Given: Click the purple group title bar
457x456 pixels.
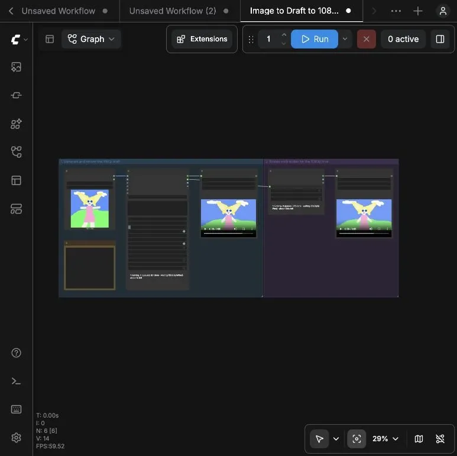Looking at the screenshot, I should click(331, 161).
